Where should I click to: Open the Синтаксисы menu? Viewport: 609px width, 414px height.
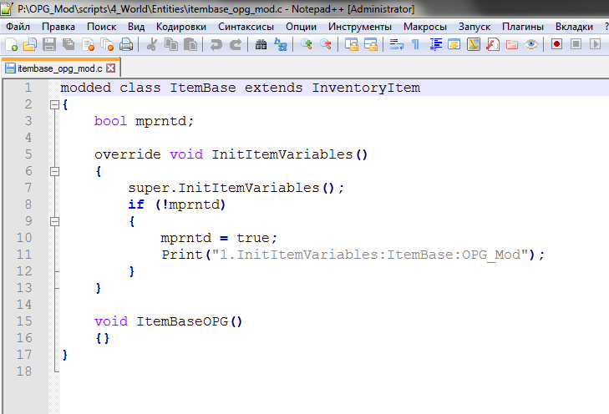tap(246, 27)
